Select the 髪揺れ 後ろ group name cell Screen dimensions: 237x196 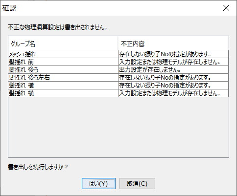point(63,70)
